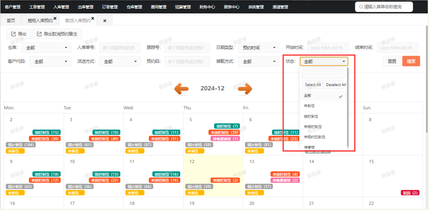
Task: Switch to the 整柜入库预约 tab
Action: [40, 21]
